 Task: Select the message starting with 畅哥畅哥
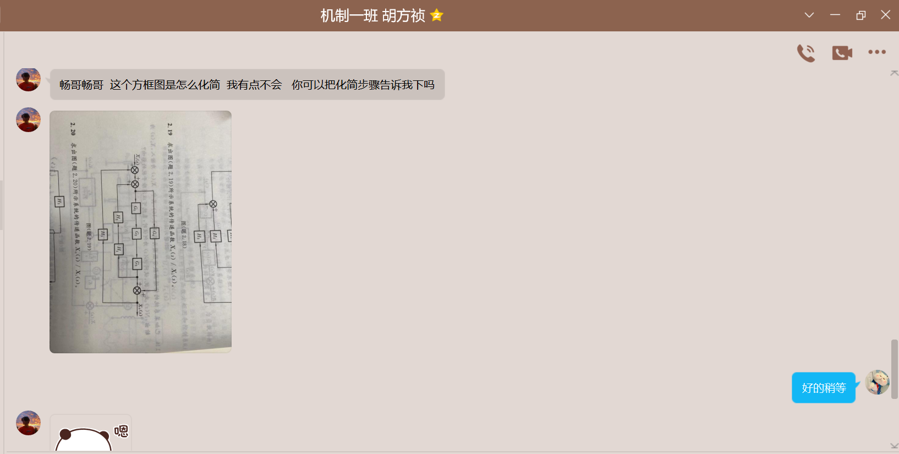coord(247,85)
